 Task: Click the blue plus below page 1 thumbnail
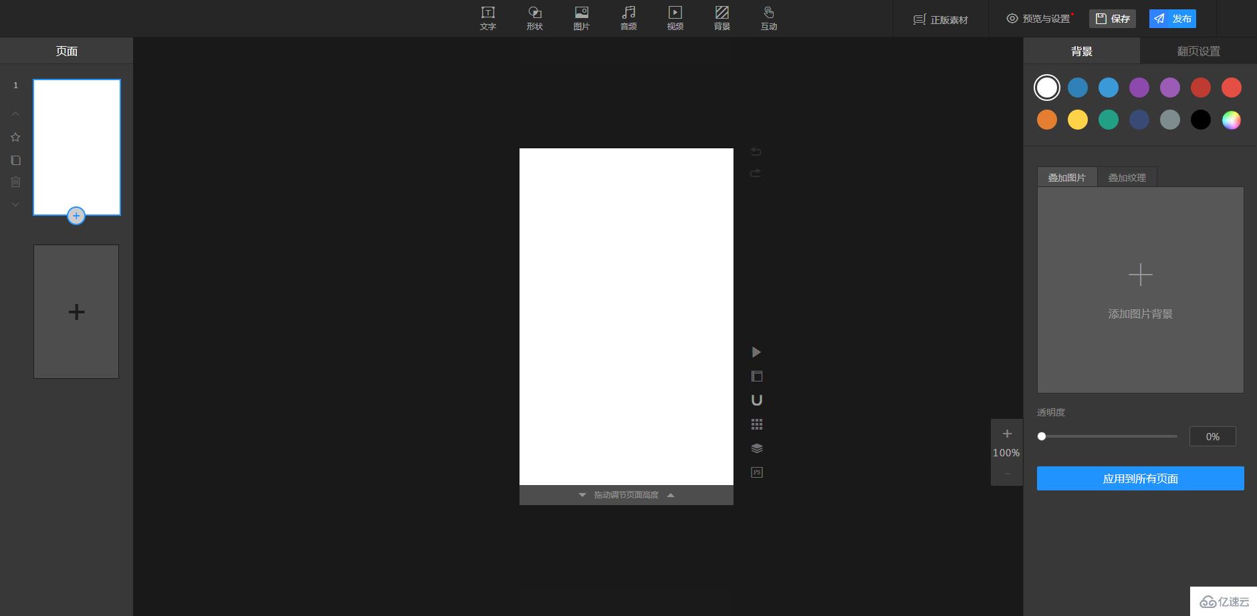click(76, 216)
